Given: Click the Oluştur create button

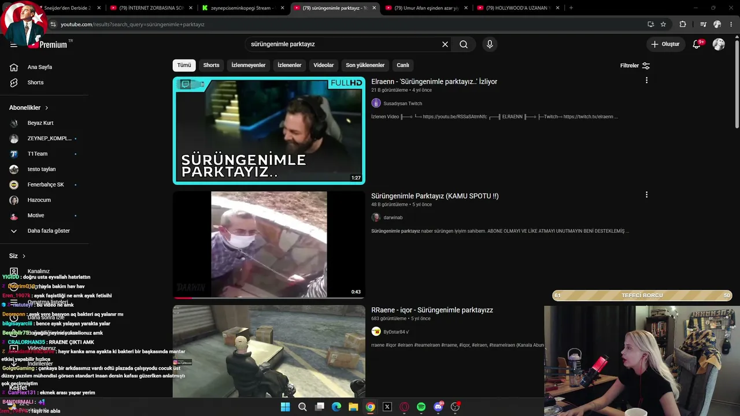Looking at the screenshot, I should [665, 44].
